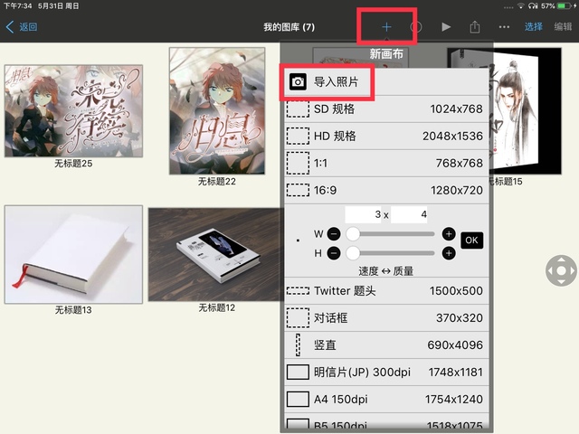
Task: Choose HD 规格 2048x1536 canvas
Action: pyautogui.click(x=384, y=137)
